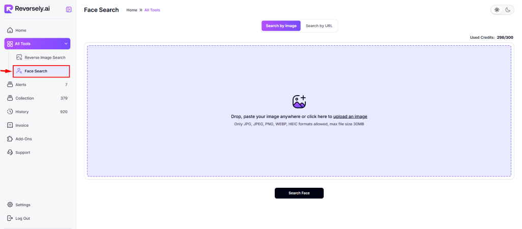
Task: Switch to the Search by URL tab
Action: pos(319,25)
